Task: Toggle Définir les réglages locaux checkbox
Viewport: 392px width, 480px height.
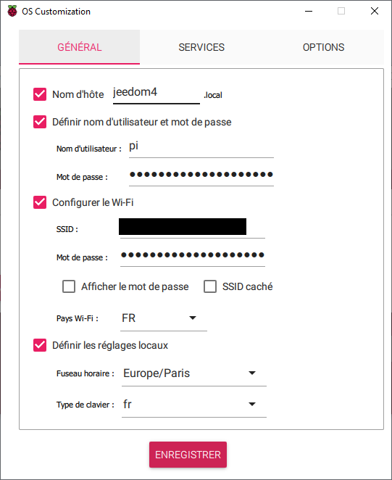Action: point(40,345)
